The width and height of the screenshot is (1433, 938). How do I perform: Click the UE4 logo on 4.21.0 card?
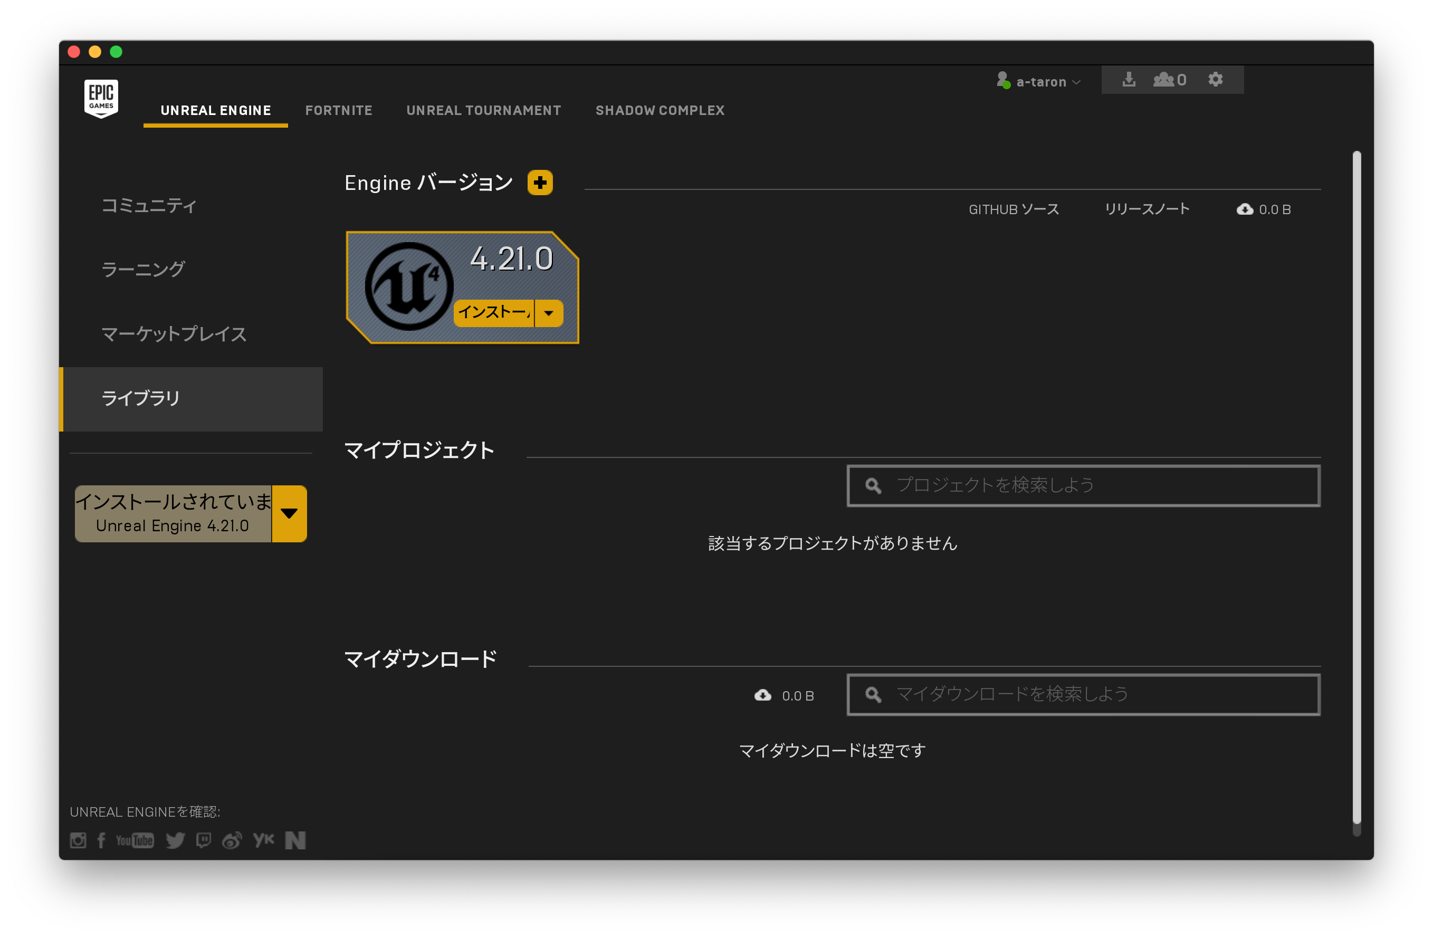click(409, 286)
